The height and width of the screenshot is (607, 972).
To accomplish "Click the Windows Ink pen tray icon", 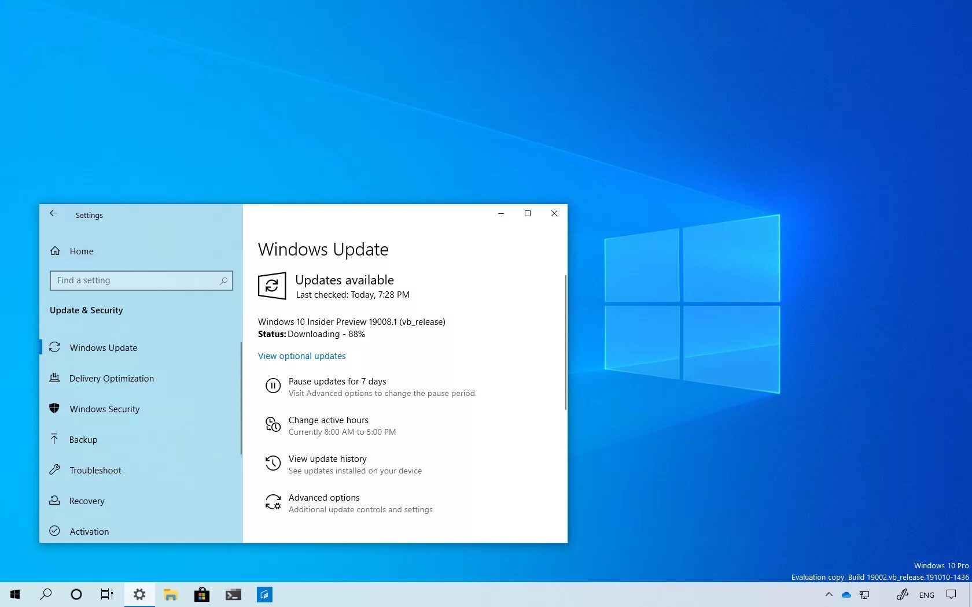I will (x=902, y=594).
